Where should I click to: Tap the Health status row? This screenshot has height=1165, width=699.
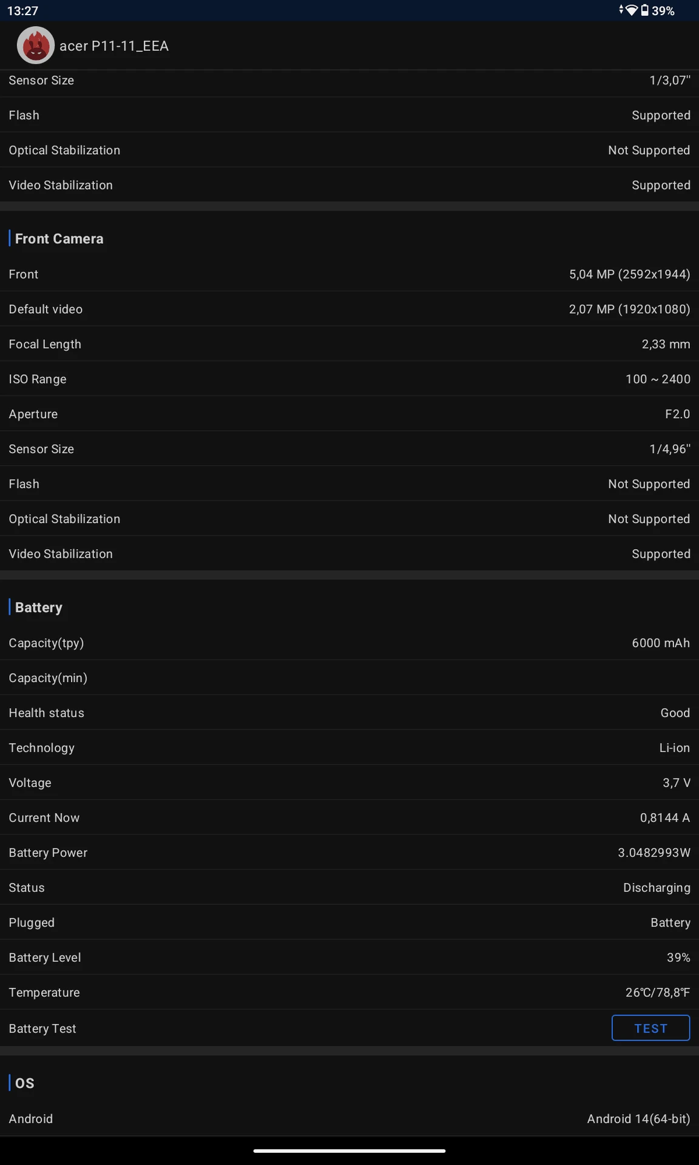(x=349, y=712)
